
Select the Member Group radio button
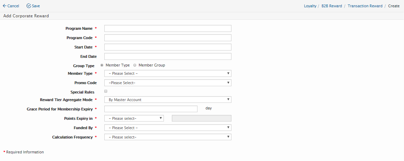coord(135,65)
